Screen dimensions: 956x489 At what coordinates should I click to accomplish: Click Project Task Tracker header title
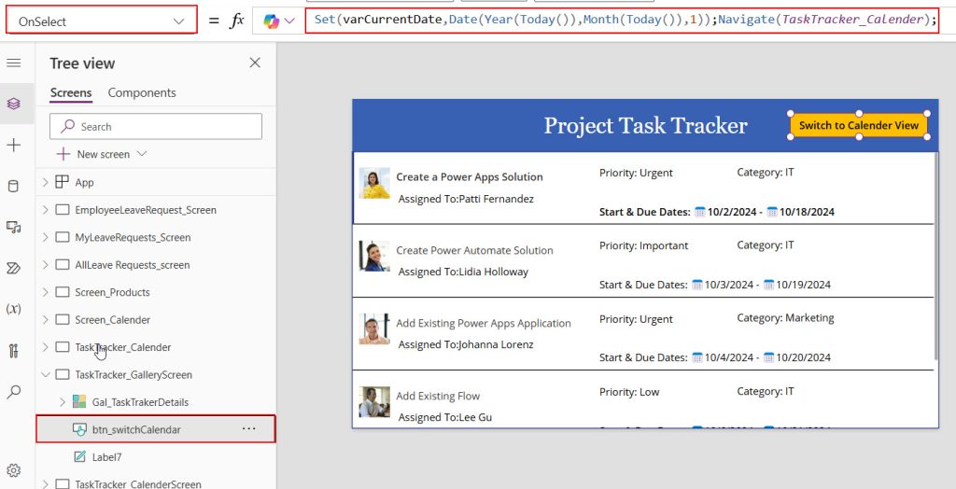pos(645,126)
